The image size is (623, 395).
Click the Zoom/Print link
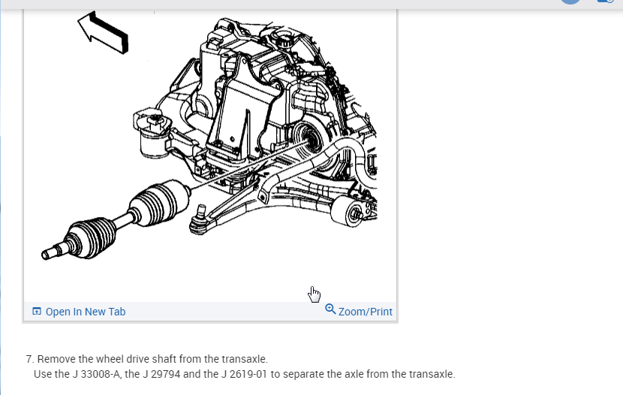pyautogui.click(x=365, y=312)
